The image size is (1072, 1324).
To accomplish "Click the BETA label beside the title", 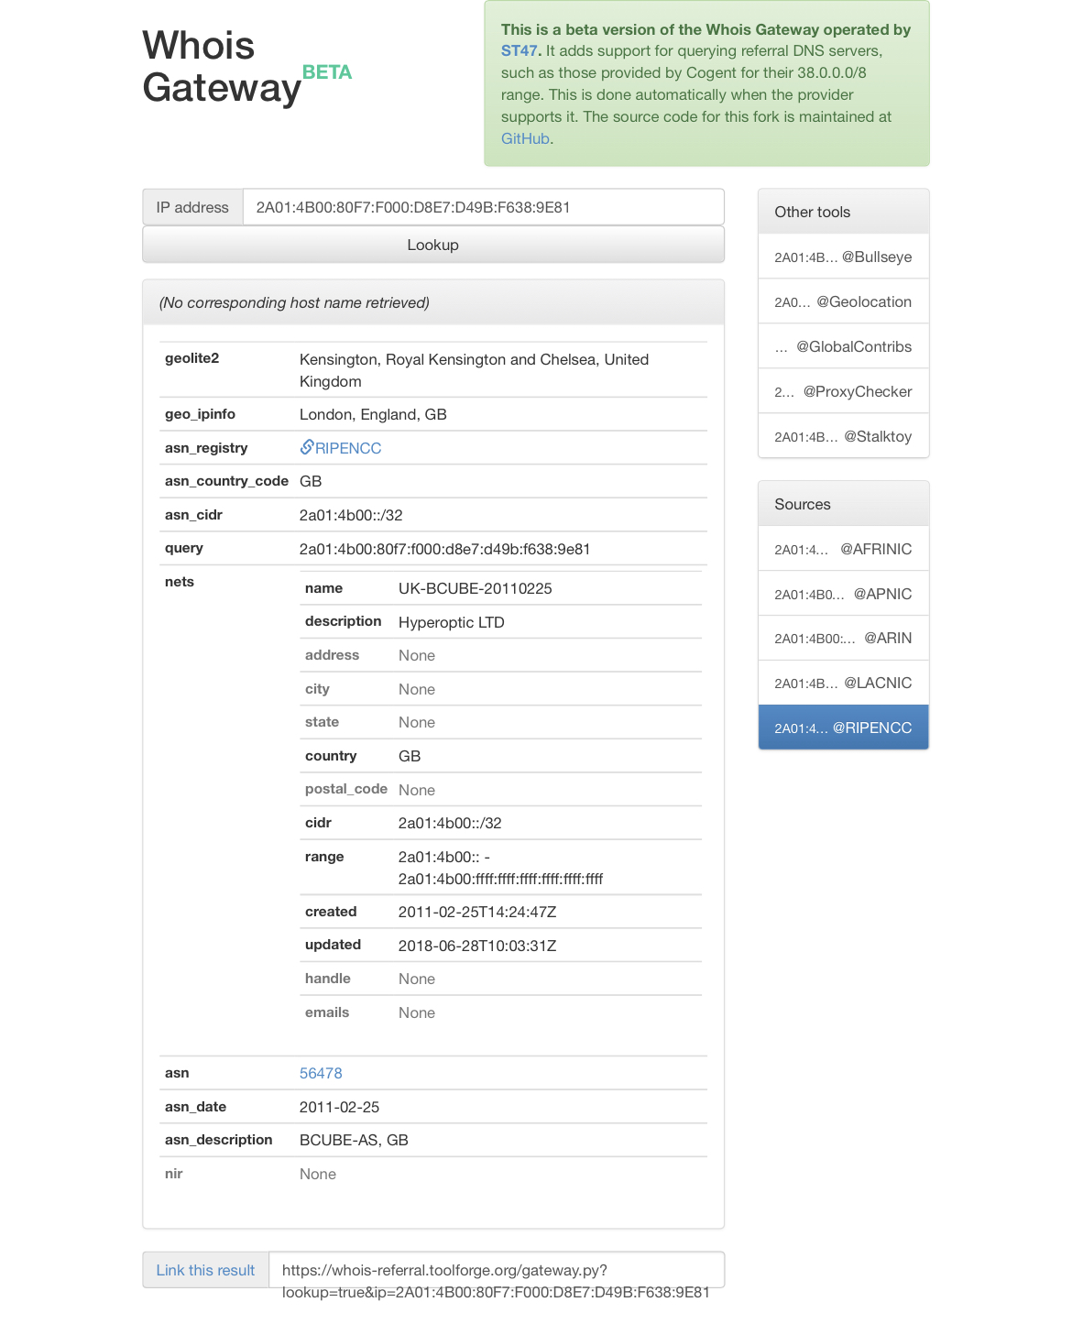I will [x=327, y=72].
